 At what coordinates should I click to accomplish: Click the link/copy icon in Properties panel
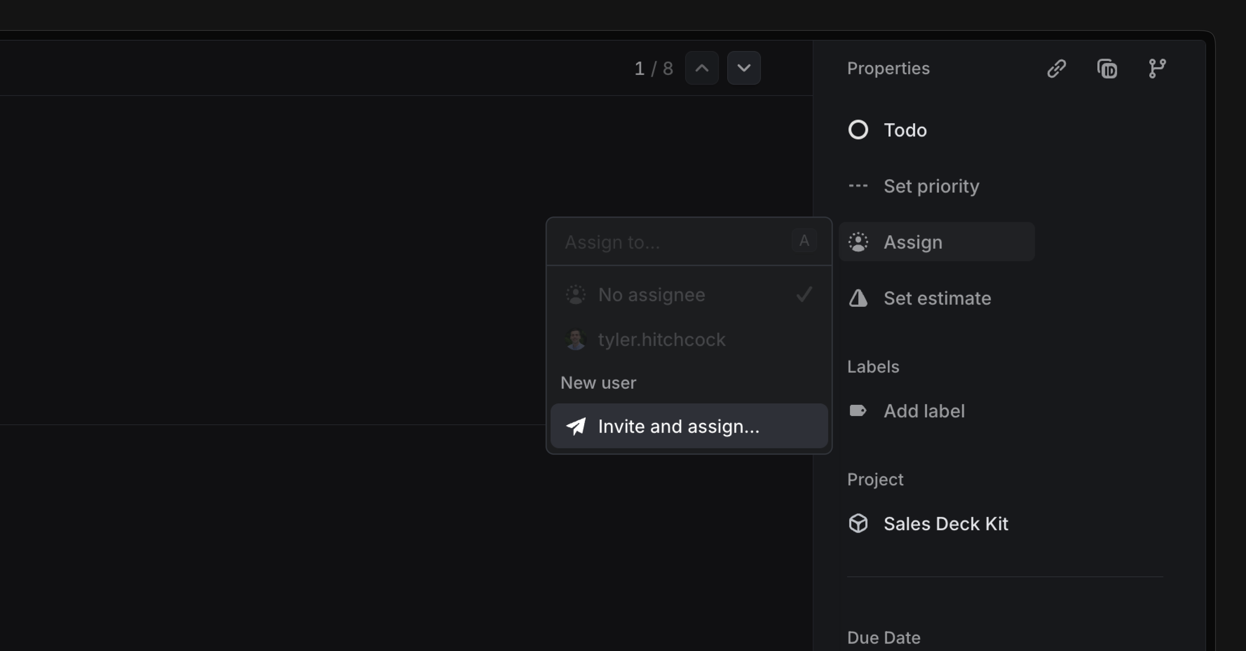coord(1056,68)
